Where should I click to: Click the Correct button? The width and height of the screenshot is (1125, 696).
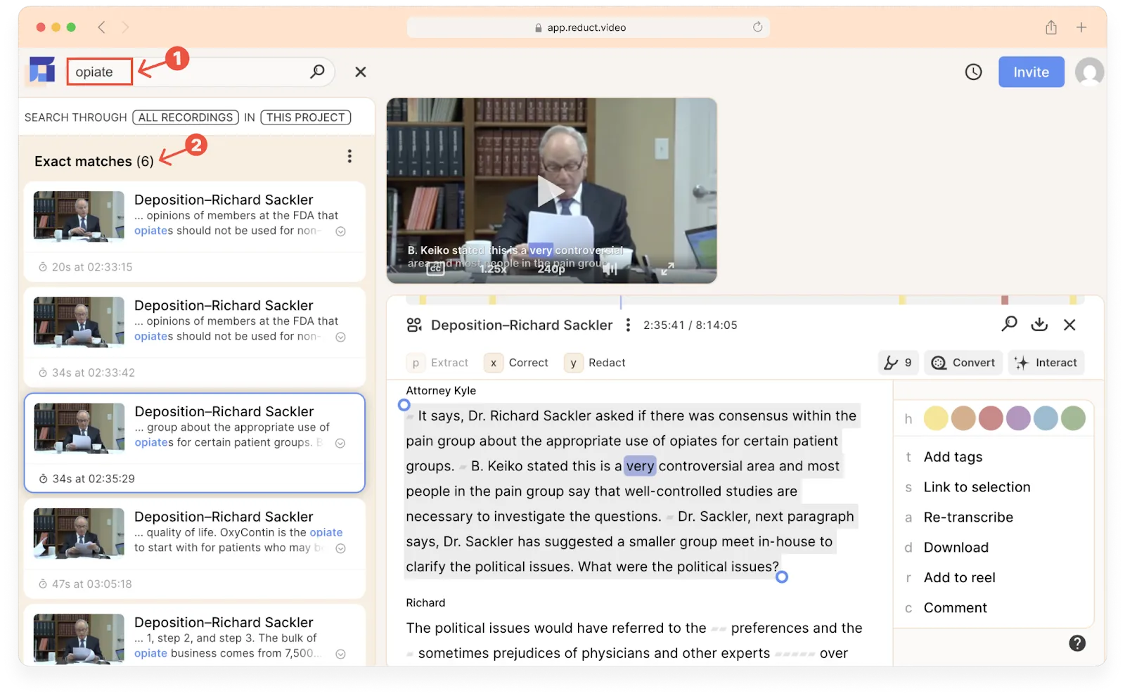click(517, 363)
